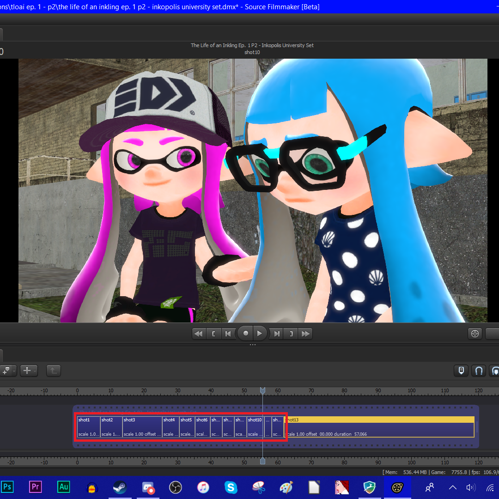The height and width of the screenshot is (499, 499).
Task: Click the up-arrow button in timeline toolbar
Action: (53, 370)
